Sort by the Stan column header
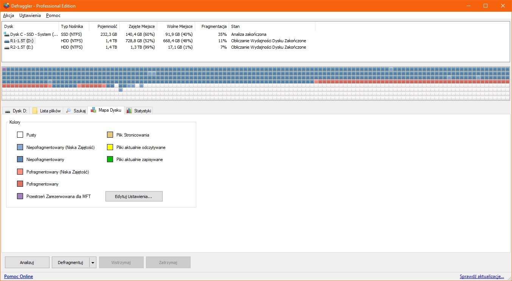This screenshot has height=281, width=512. pyautogui.click(x=272, y=26)
